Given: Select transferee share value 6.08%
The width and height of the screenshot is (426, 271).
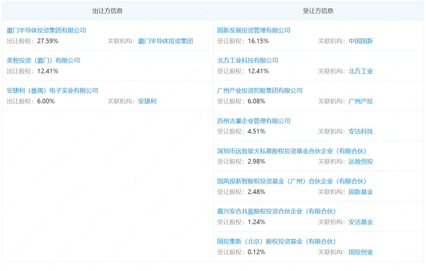Looking at the screenshot, I should point(256,101).
